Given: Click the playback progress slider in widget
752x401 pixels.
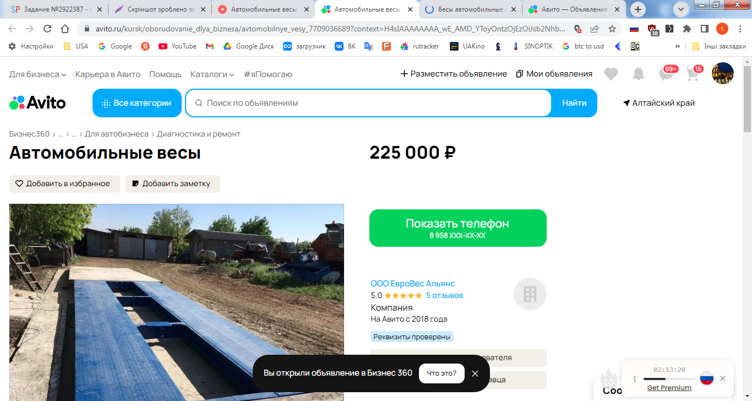Looking at the screenshot, I should pos(669,379).
